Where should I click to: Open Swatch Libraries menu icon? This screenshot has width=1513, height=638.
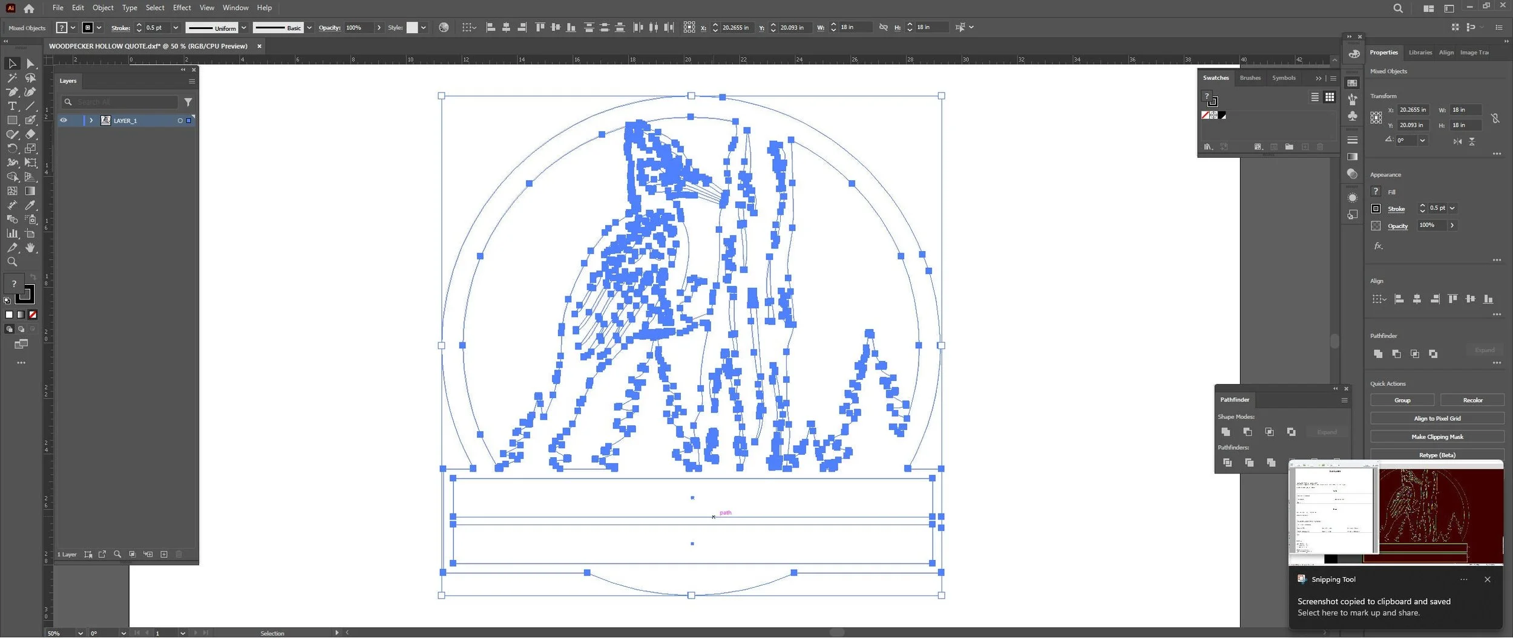point(1208,147)
